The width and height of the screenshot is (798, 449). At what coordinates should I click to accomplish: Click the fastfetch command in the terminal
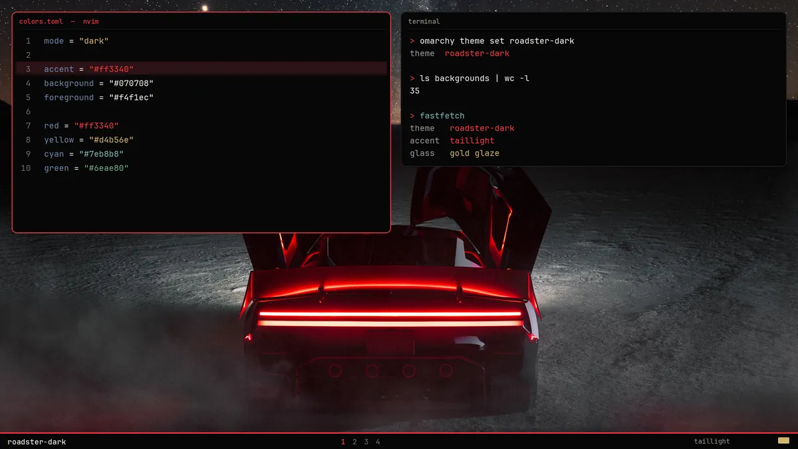(x=442, y=116)
